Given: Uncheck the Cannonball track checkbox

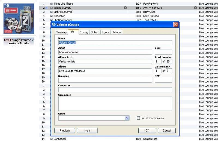Looking at the screenshot, I should pyautogui.click(x=52, y=139).
